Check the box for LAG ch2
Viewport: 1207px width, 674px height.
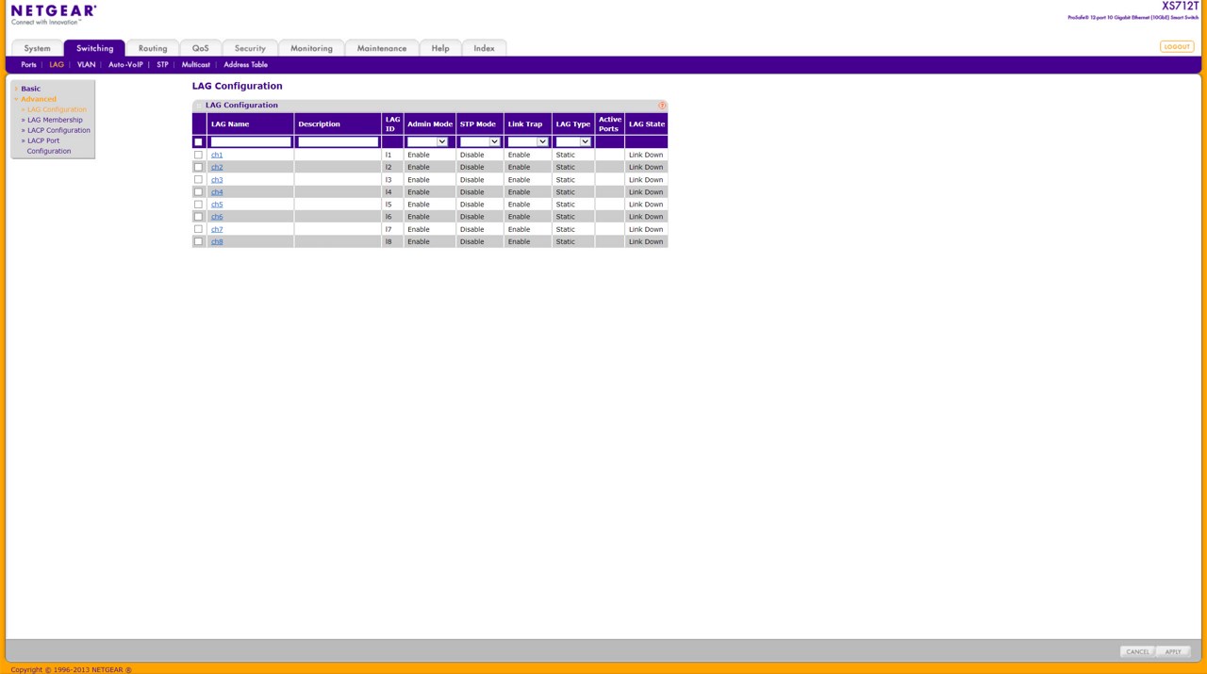(x=198, y=167)
